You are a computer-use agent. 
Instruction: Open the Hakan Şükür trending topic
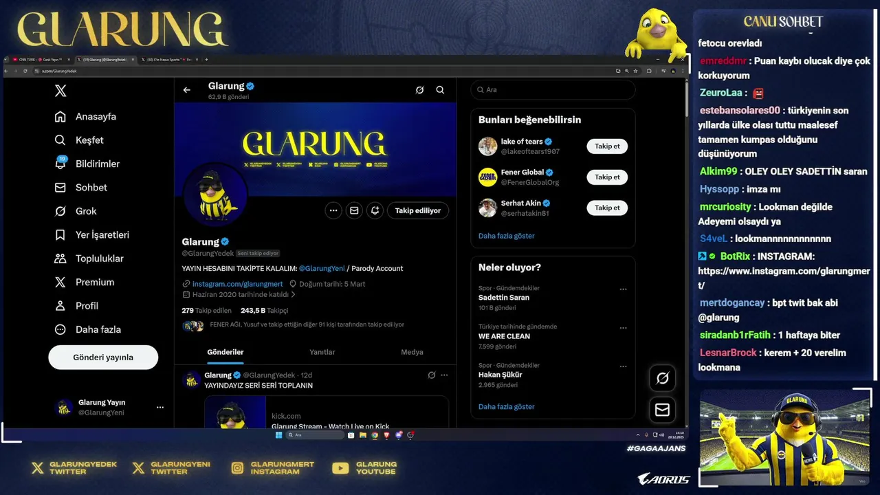[500, 375]
